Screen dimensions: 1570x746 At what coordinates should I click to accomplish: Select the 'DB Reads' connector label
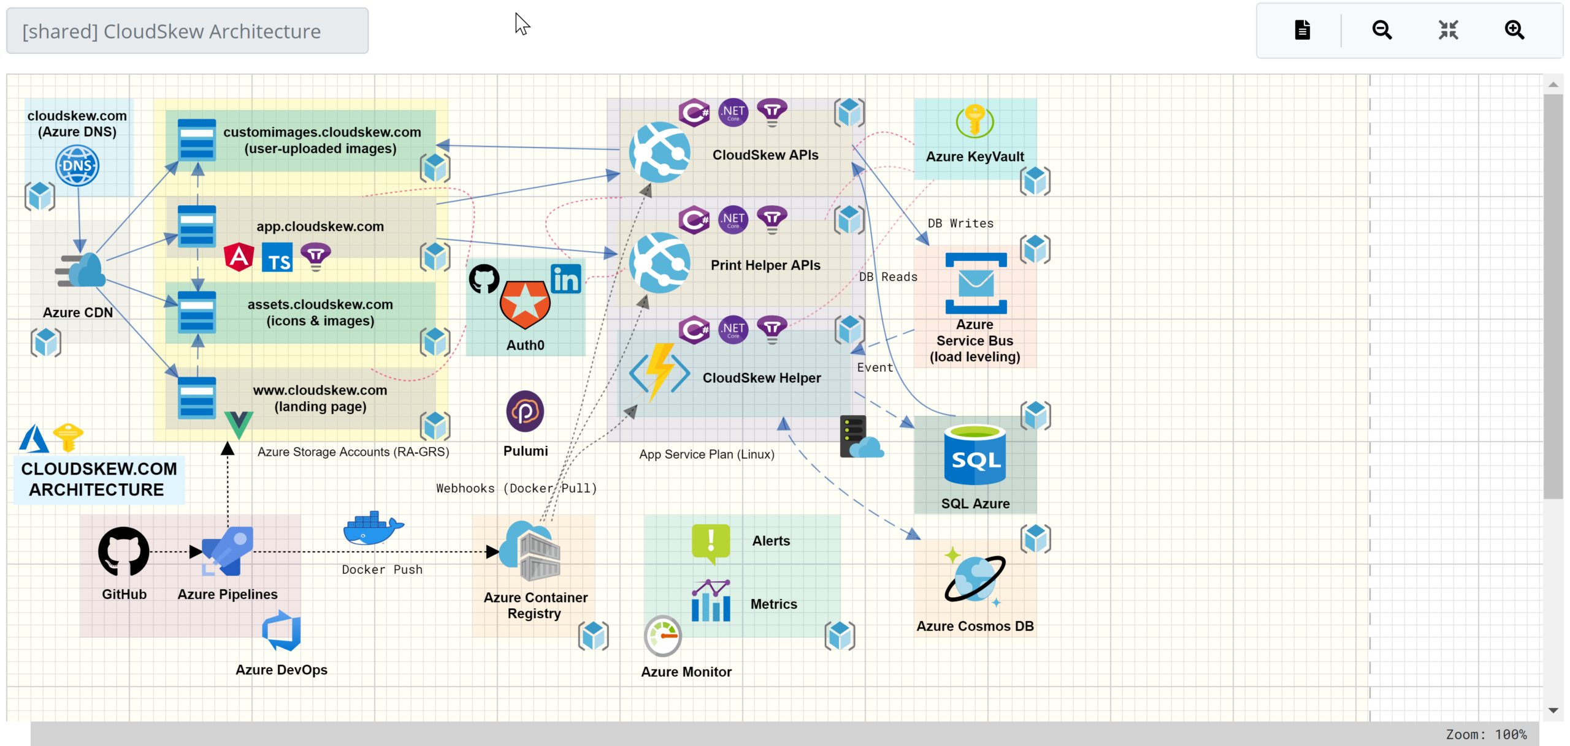pyautogui.click(x=888, y=277)
